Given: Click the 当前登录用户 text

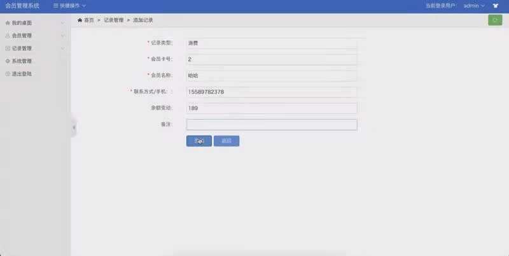Looking at the screenshot, I should (442, 6).
